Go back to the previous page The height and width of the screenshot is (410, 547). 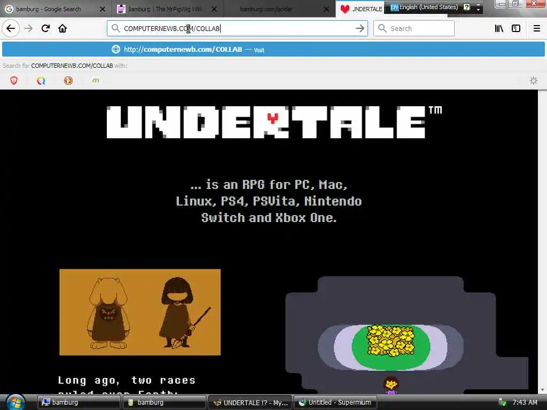pyautogui.click(x=11, y=28)
